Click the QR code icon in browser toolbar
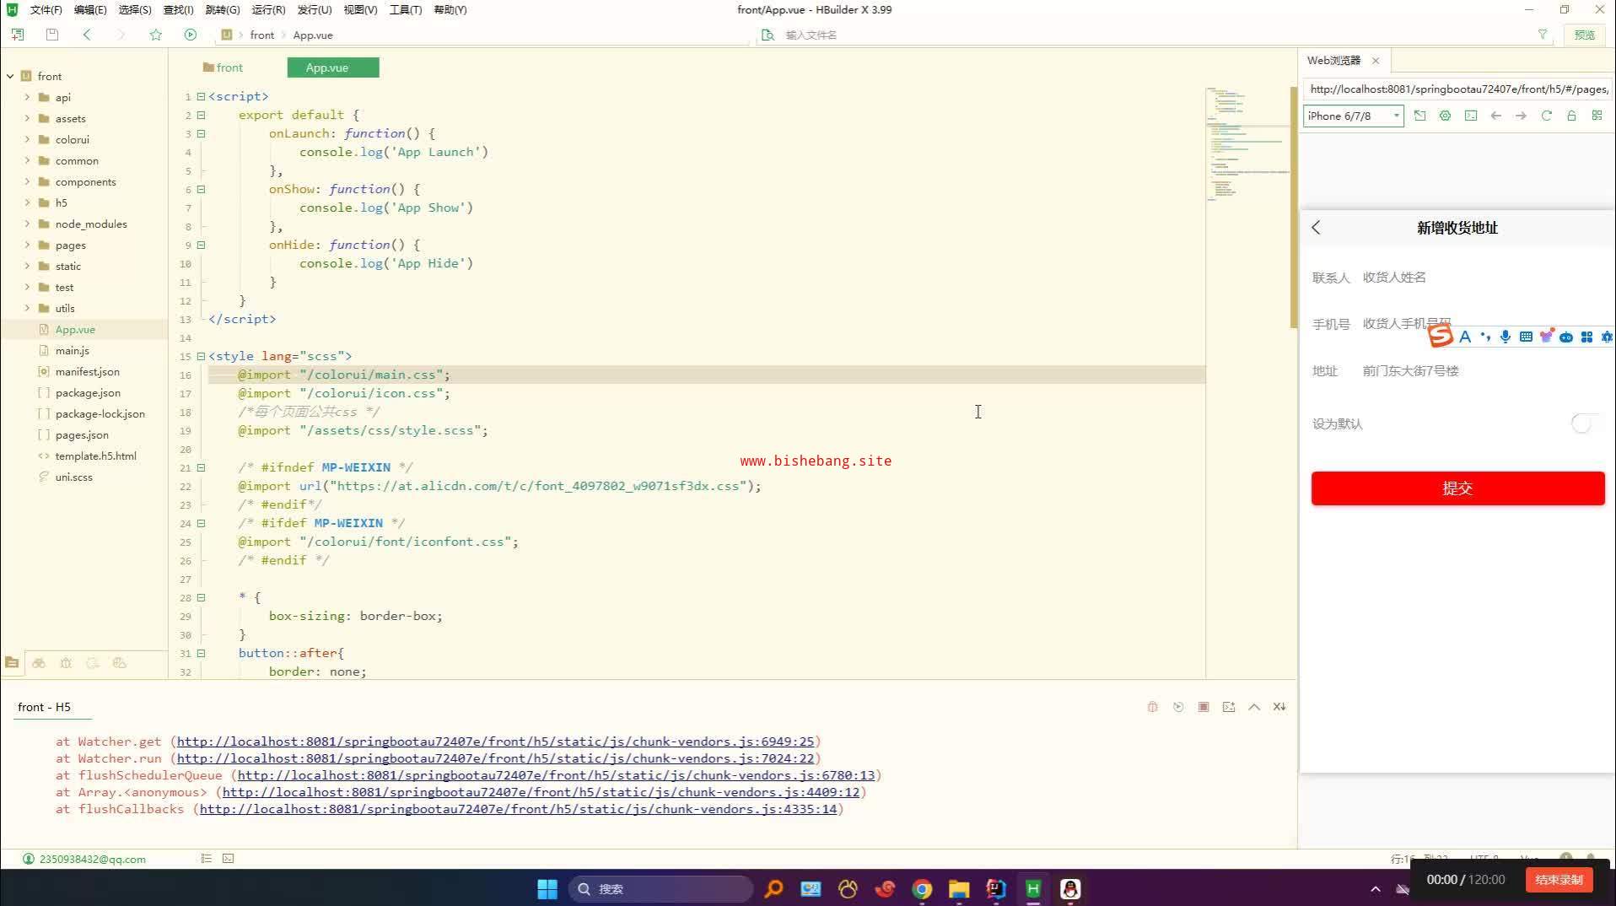Viewport: 1616px width, 906px height. pyautogui.click(x=1597, y=116)
